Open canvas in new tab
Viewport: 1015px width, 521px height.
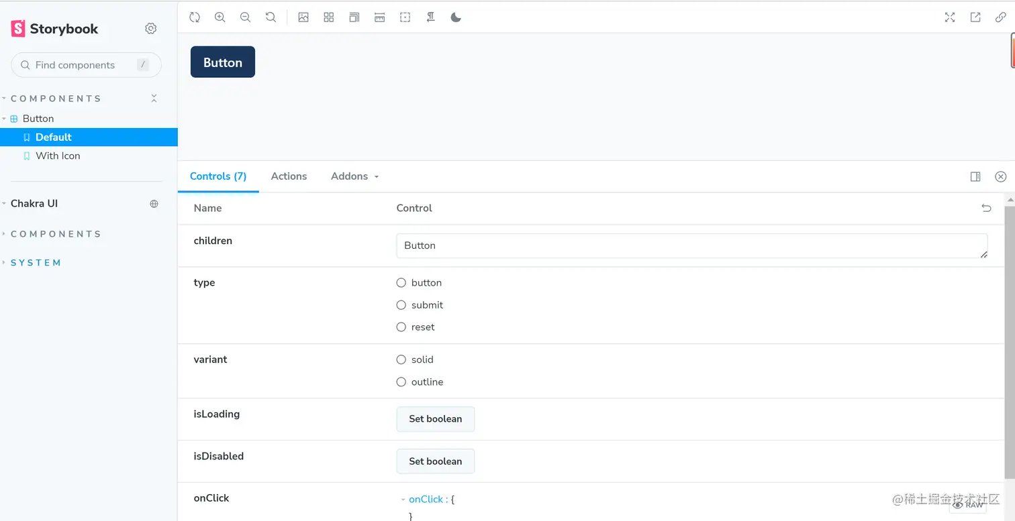point(975,17)
